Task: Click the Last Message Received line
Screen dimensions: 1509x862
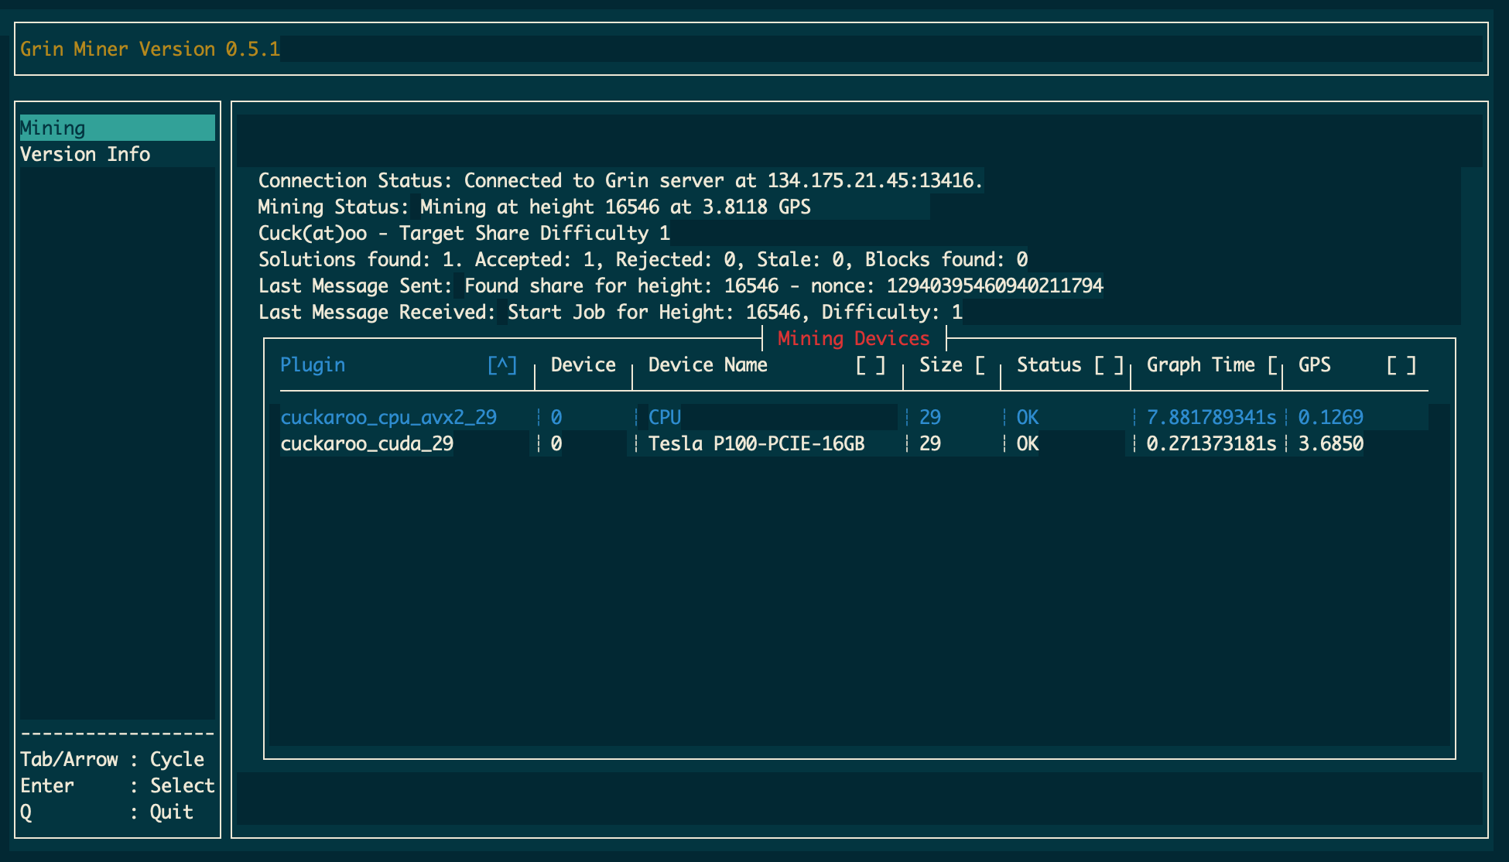Action: point(611,312)
